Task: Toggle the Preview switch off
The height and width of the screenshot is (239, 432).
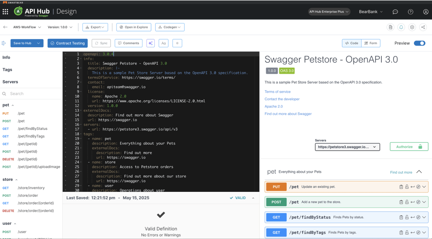Action: (420, 43)
